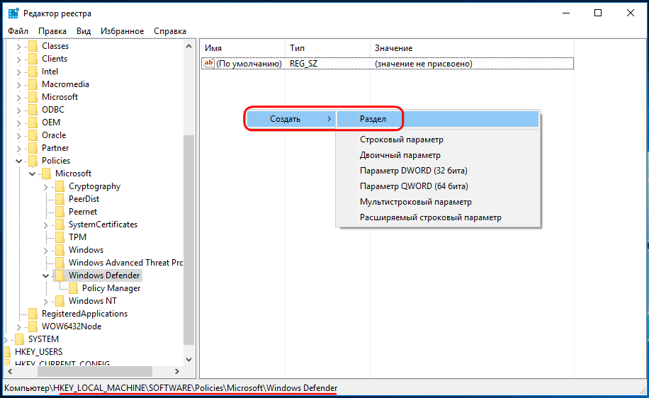Collapse the Windows Defender key
This screenshot has height=398, width=649.
[45, 276]
